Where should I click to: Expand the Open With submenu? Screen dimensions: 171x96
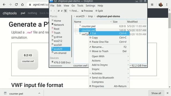[x=109, y=56]
